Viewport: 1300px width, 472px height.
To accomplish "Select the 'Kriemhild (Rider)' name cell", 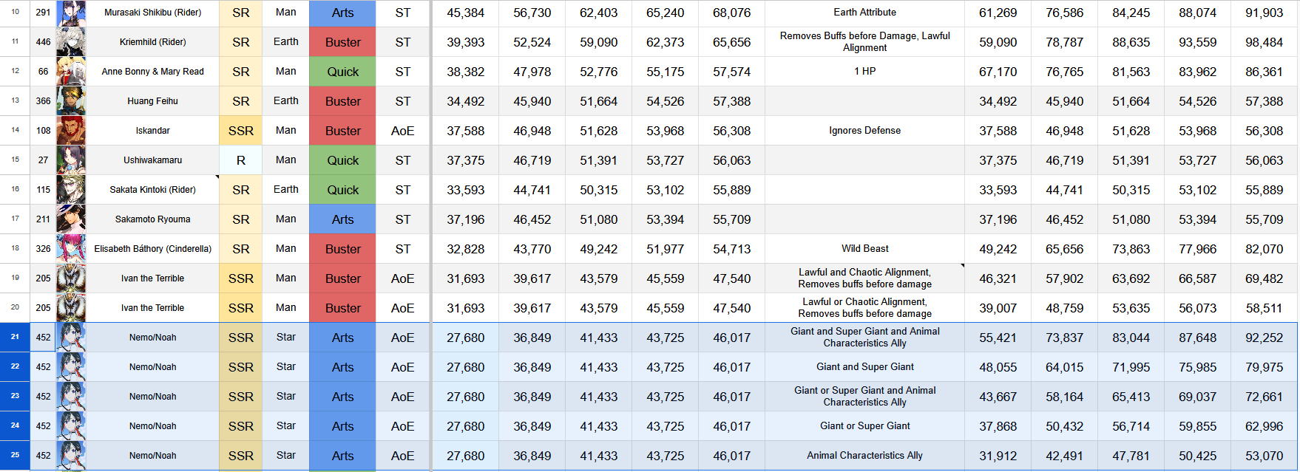I will [x=152, y=42].
